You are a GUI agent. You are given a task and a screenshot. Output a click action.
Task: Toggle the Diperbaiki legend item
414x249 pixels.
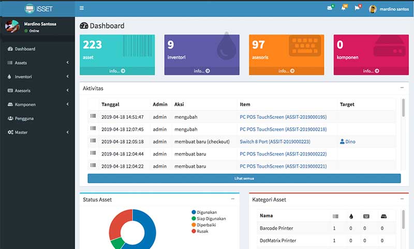click(x=203, y=225)
